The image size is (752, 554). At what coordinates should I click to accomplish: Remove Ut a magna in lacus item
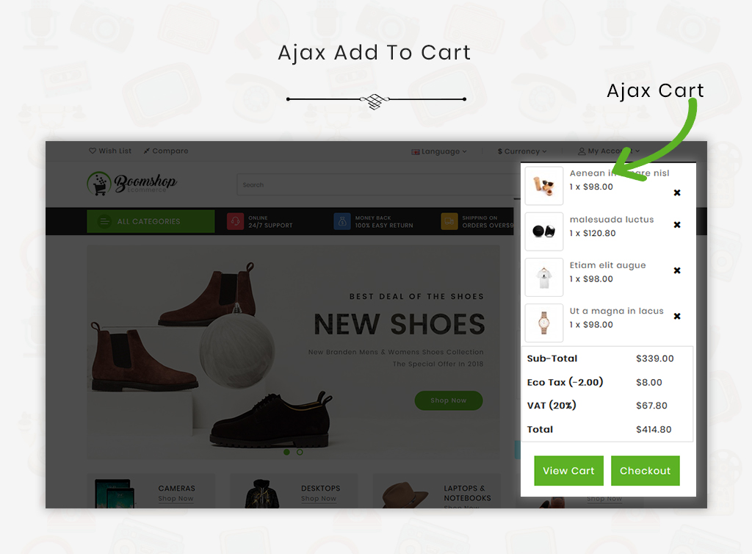click(676, 316)
